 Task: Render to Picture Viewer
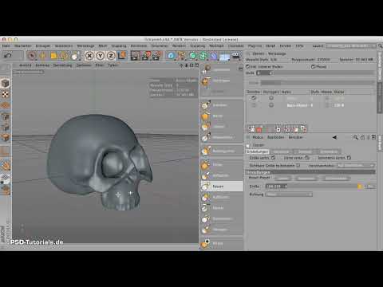146,56
